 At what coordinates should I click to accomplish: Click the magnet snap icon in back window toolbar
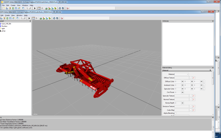tap(42, 8)
